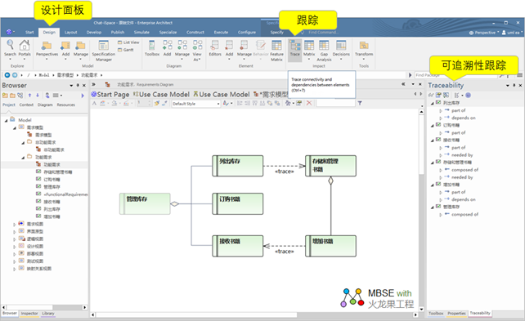Select Resources tab in Browser panel
Viewport: 525px width, 321px height.
(x=65, y=105)
